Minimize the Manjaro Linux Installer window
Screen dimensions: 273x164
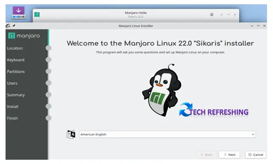pyautogui.click(x=252, y=26)
